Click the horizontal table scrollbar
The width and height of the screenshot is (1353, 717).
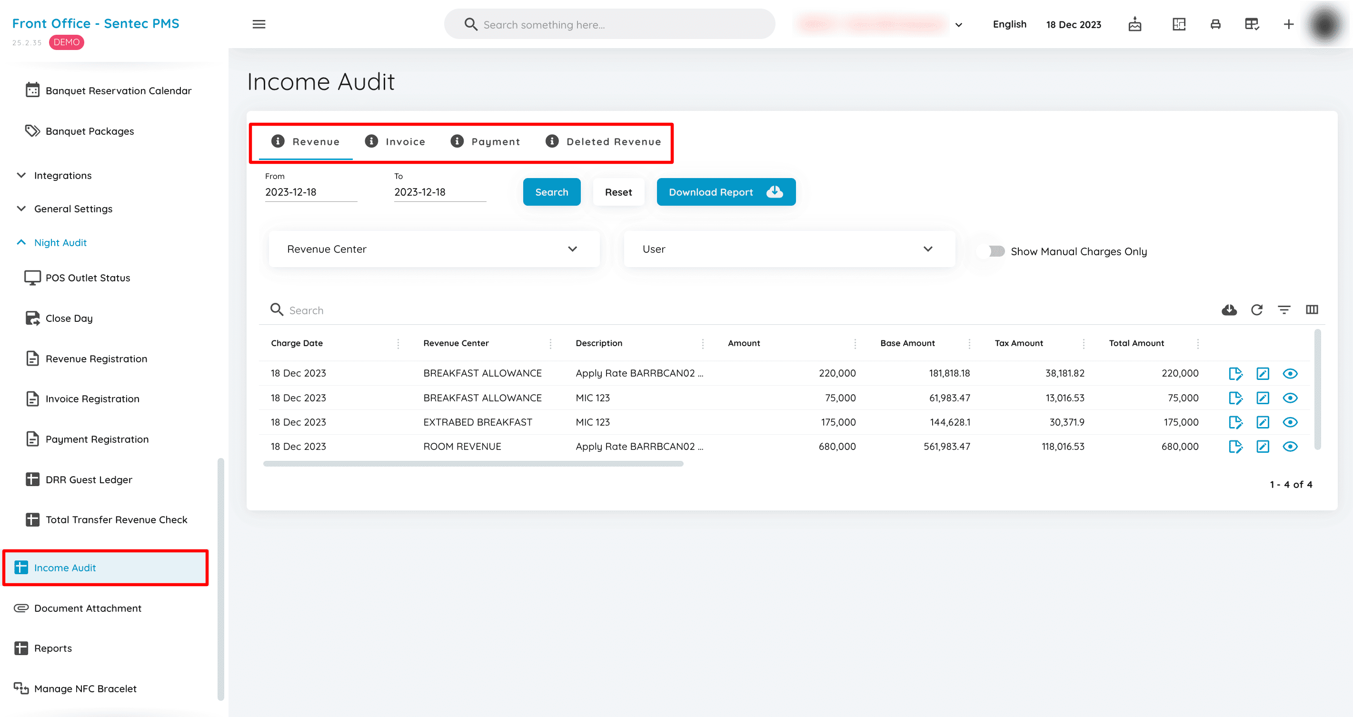pos(473,464)
